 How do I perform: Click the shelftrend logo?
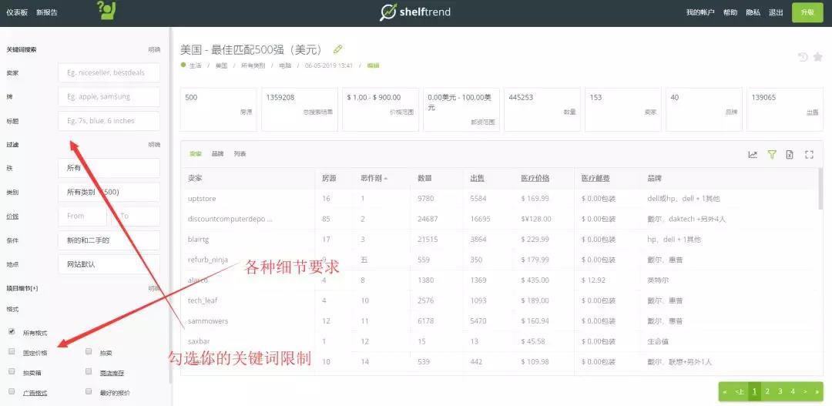415,12
